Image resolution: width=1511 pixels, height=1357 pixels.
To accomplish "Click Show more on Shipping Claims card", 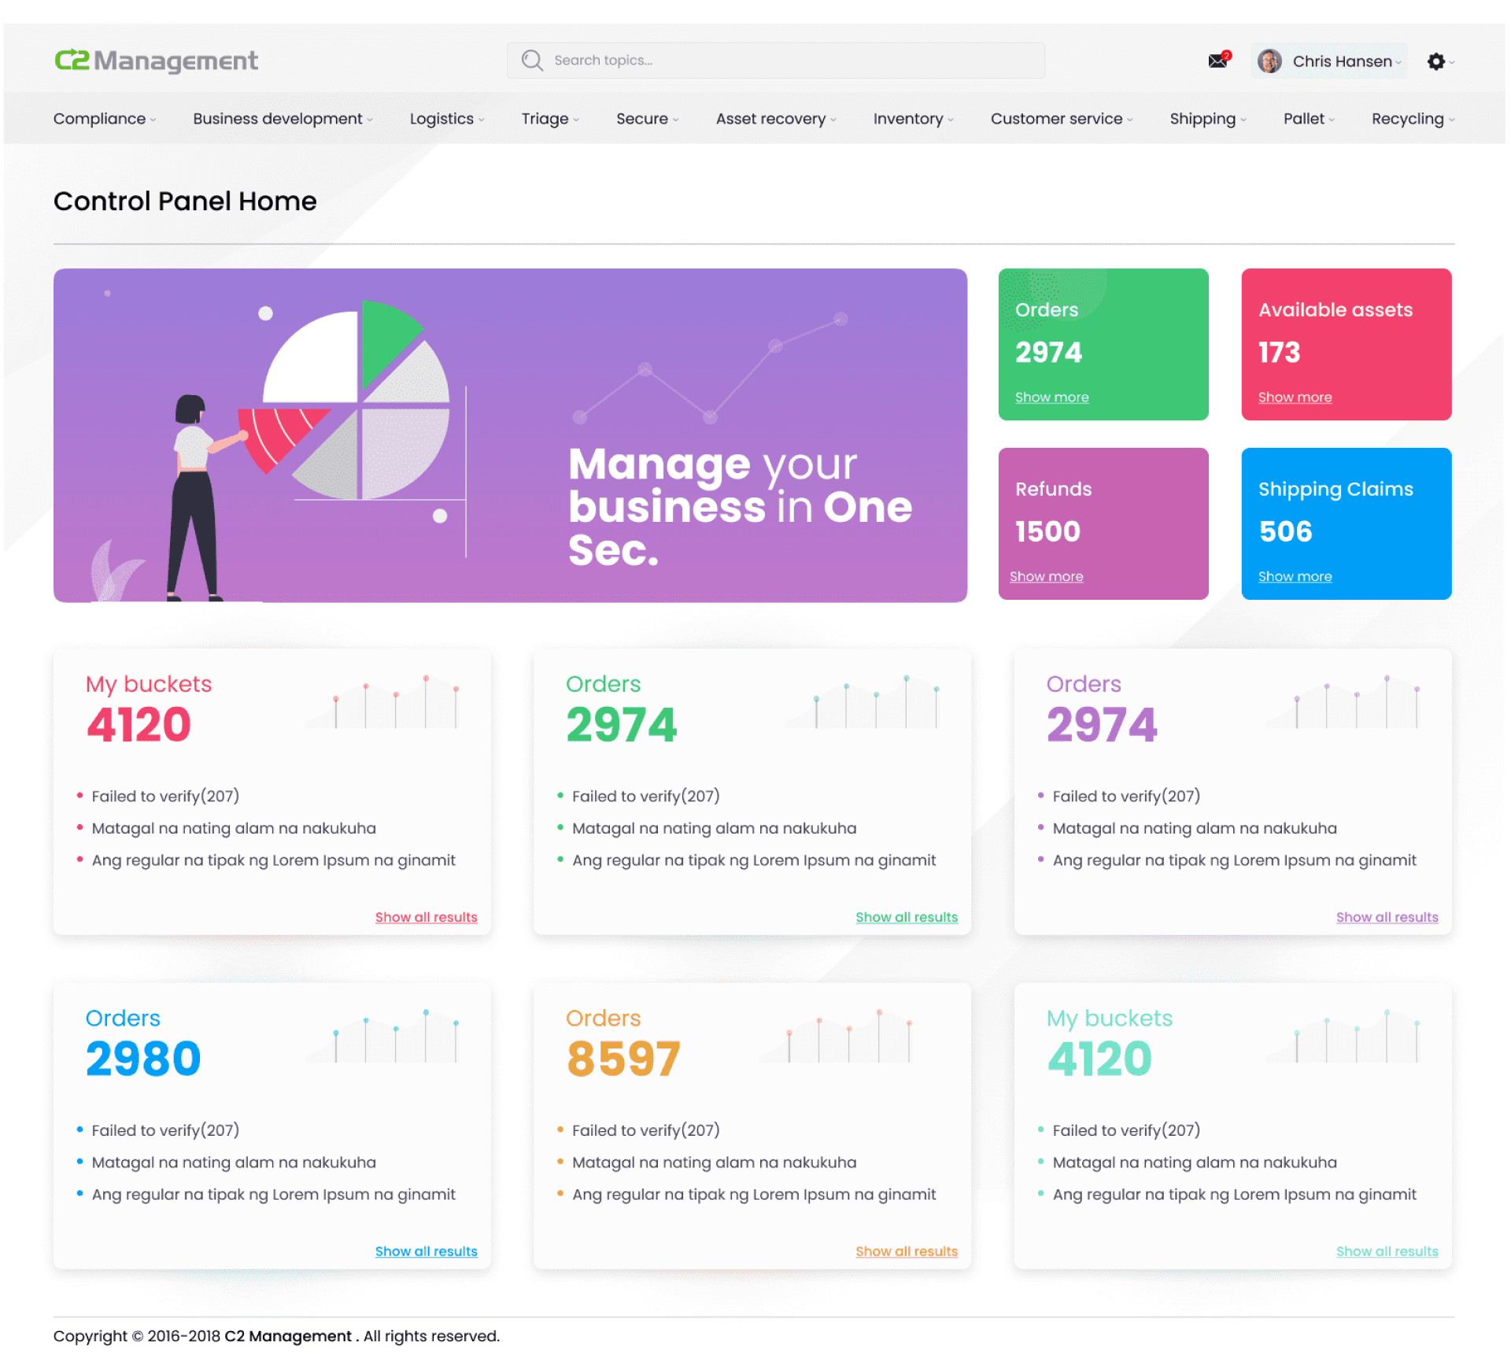I will (x=1295, y=576).
